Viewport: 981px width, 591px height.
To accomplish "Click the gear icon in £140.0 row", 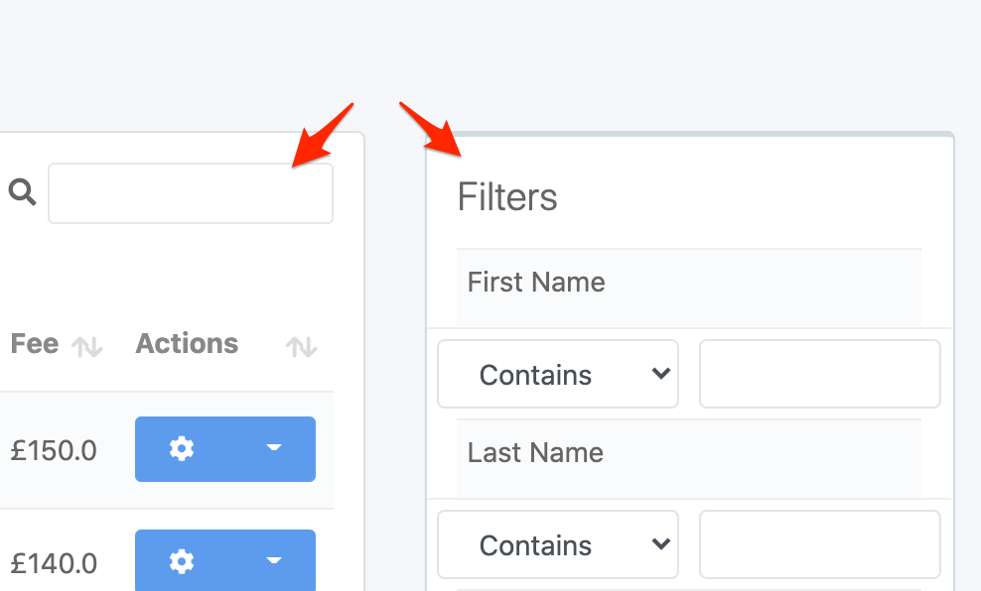I will pyautogui.click(x=182, y=561).
